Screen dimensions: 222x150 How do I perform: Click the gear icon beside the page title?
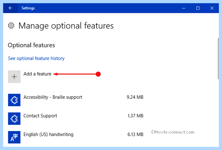click(11, 26)
